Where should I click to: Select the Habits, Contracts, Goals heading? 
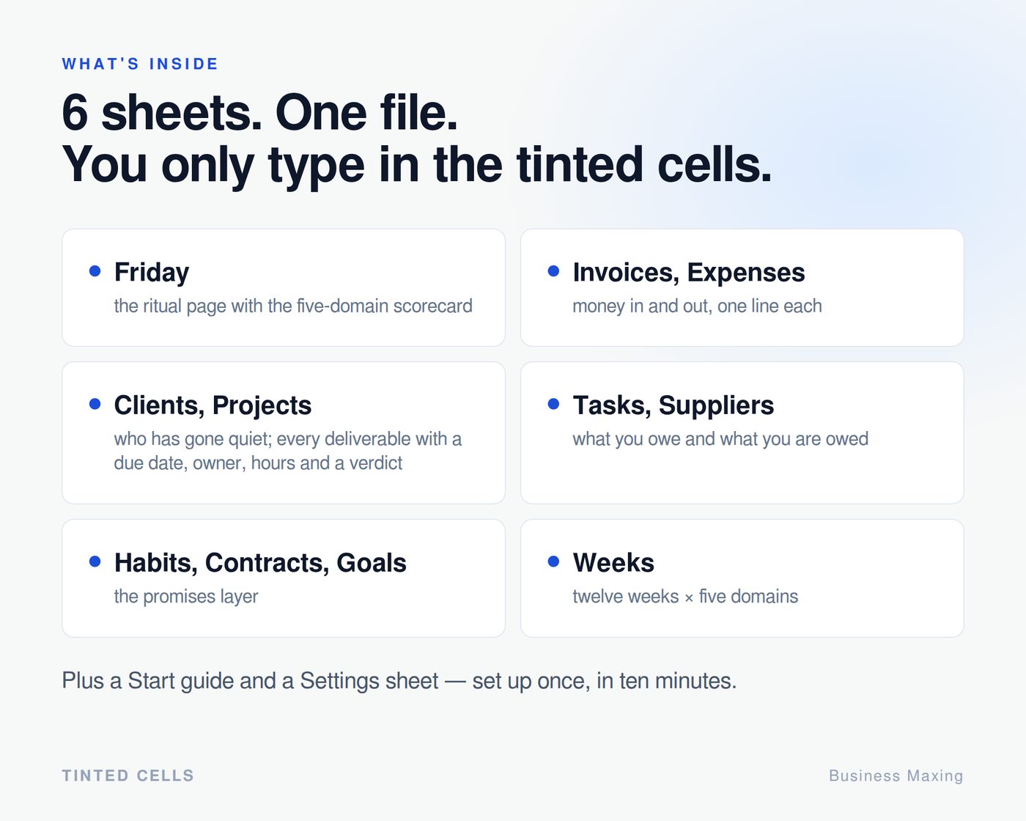[260, 563]
